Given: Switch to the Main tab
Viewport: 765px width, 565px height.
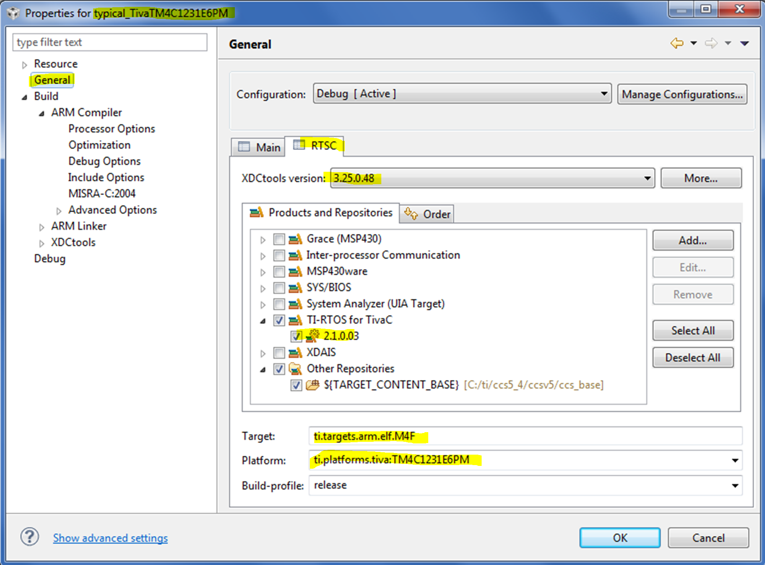Looking at the screenshot, I should point(258,147).
